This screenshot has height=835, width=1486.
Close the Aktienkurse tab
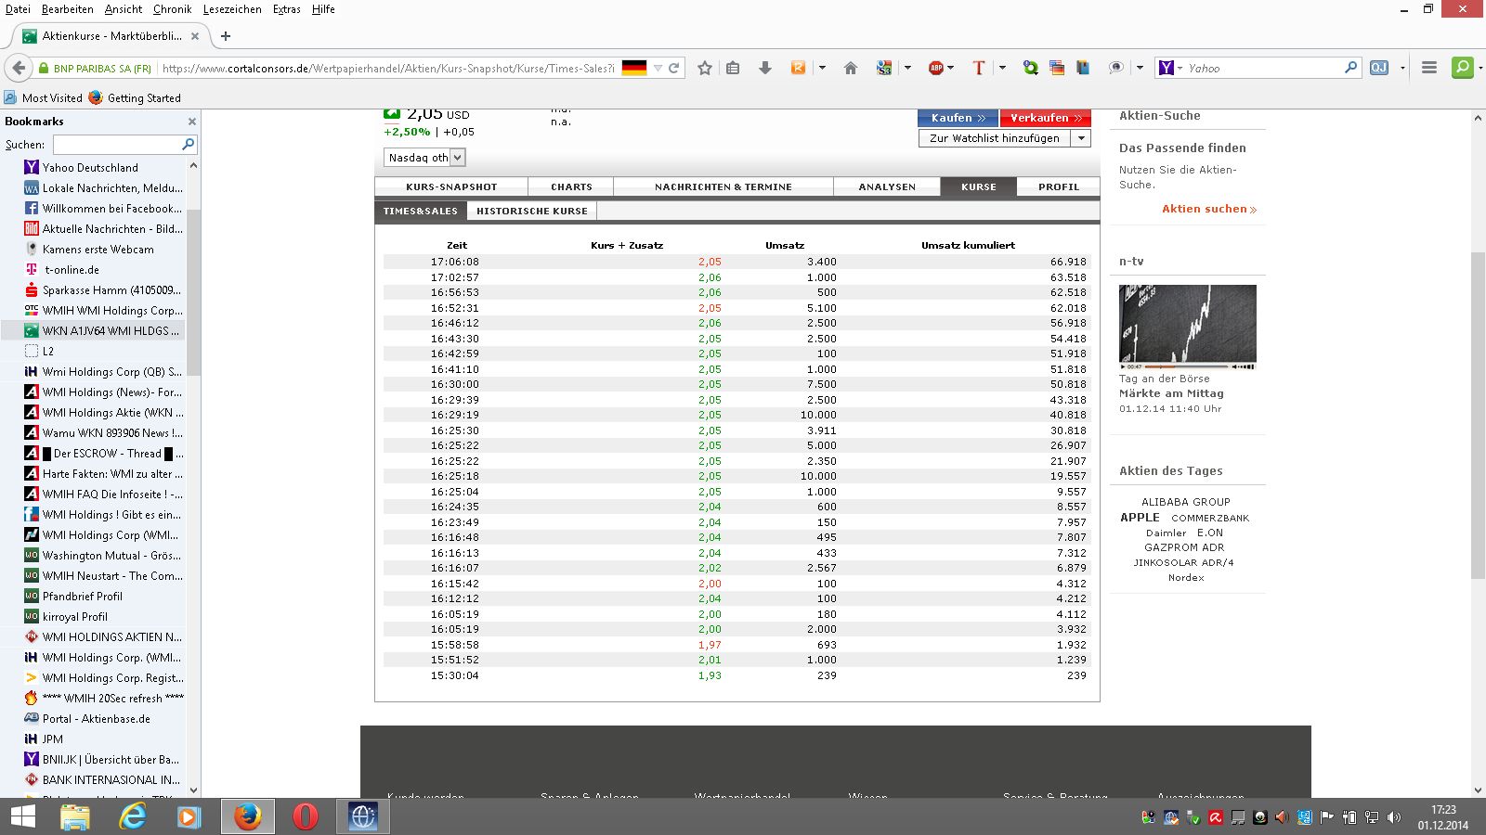click(x=195, y=36)
